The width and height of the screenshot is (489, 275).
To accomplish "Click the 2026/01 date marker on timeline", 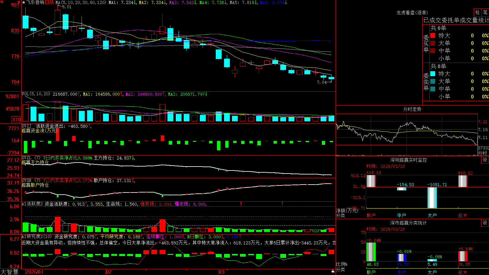I will coord(34,272).
